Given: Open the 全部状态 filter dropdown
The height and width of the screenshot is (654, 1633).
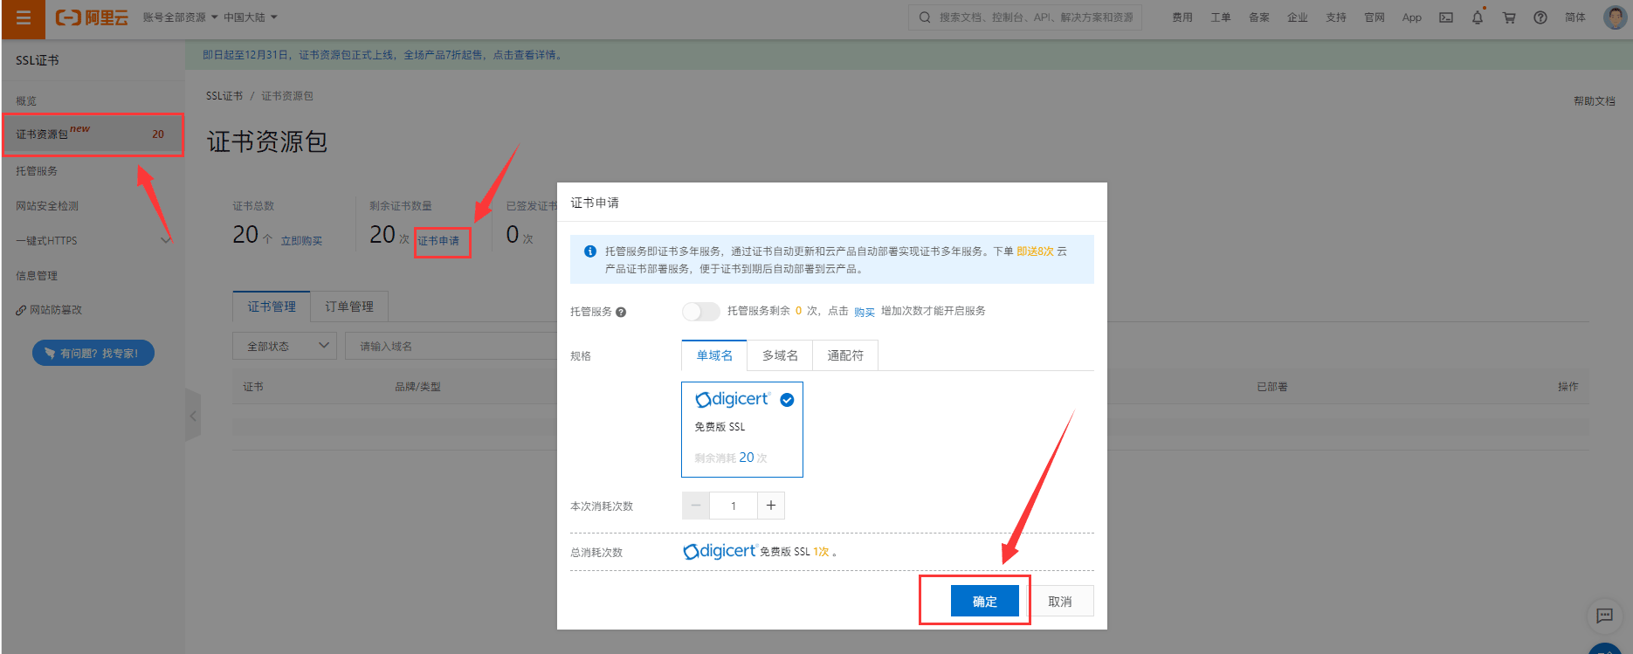Looking at the screenshot, I should click(x=285, y=346).
